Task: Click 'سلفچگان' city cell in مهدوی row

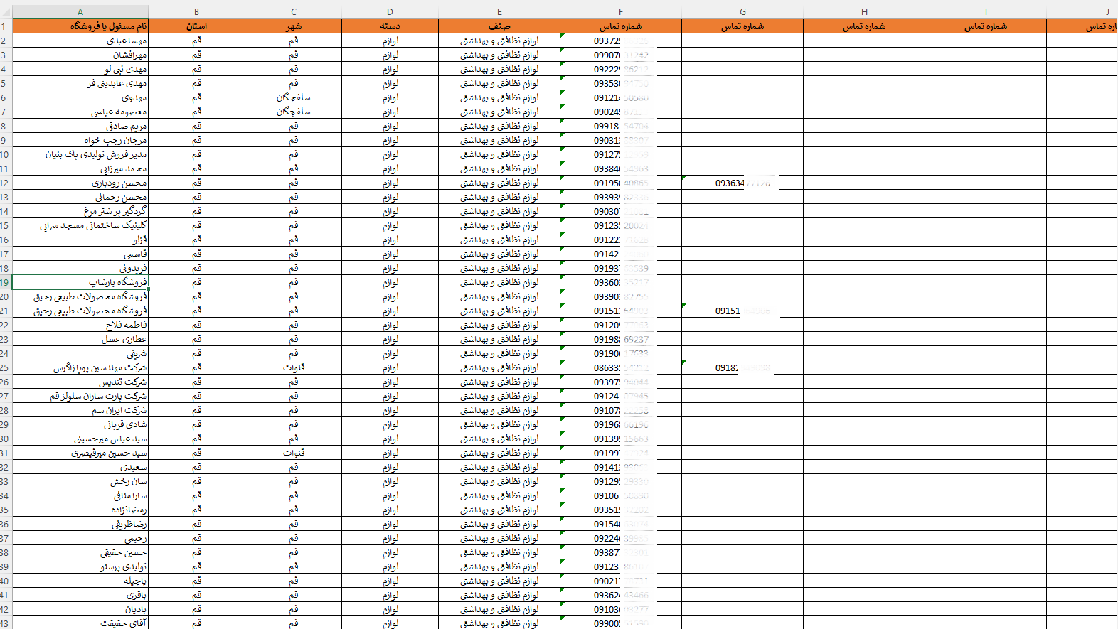Action: point(294,97)
